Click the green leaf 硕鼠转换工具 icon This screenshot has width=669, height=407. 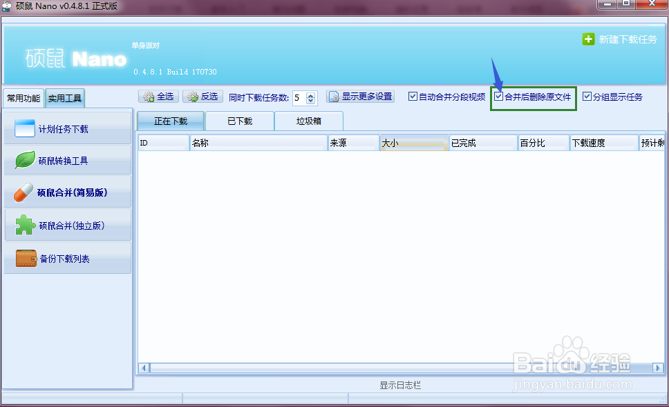point(25,160)
